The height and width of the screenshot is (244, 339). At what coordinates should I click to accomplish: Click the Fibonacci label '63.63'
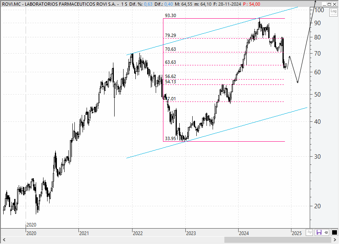pos(170,62)
